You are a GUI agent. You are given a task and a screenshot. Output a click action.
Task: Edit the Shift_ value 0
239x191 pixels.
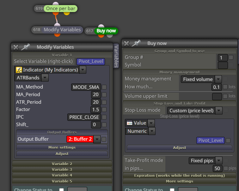(96, 125)
